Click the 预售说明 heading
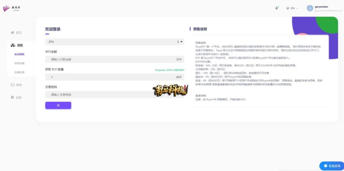Screen dimensions: 344x171 (x=200, y=29)
